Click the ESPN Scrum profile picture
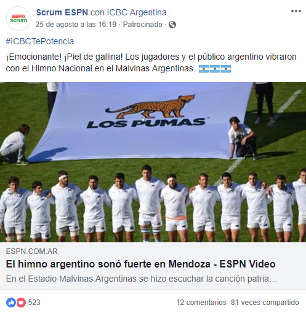The height and width of the screenshot is (313, 306). pyautogui.click(x=18, y=18)
